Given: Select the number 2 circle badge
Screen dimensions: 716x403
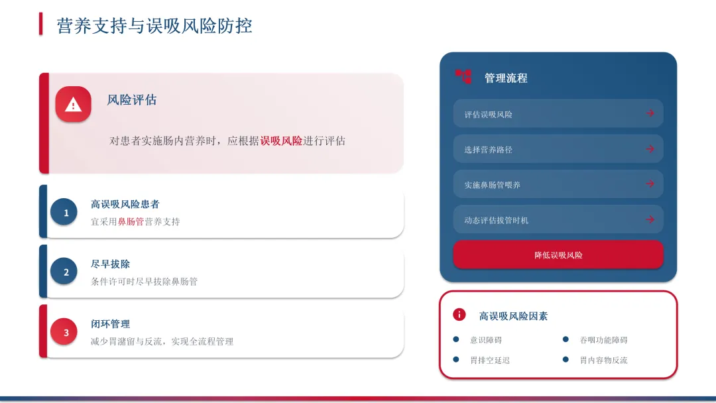Looking at the screenshot, I should point(64,272).
